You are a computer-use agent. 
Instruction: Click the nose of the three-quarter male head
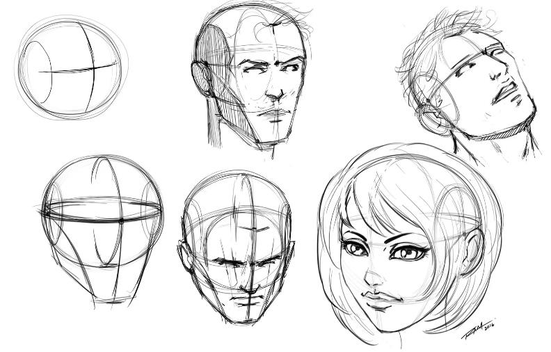273,93
